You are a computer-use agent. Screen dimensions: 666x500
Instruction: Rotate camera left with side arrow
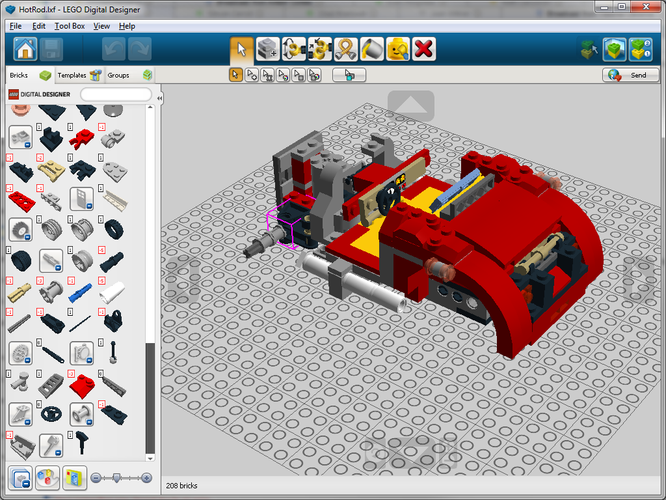[183, 279]
